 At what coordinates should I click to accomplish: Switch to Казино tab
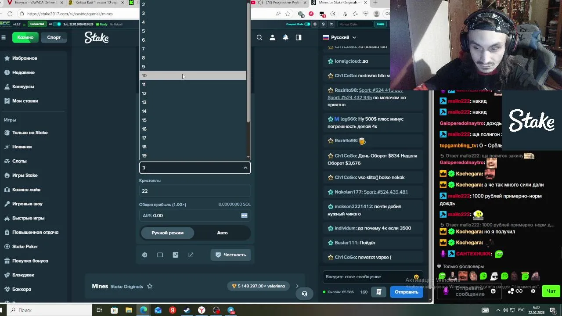point(25,37)
